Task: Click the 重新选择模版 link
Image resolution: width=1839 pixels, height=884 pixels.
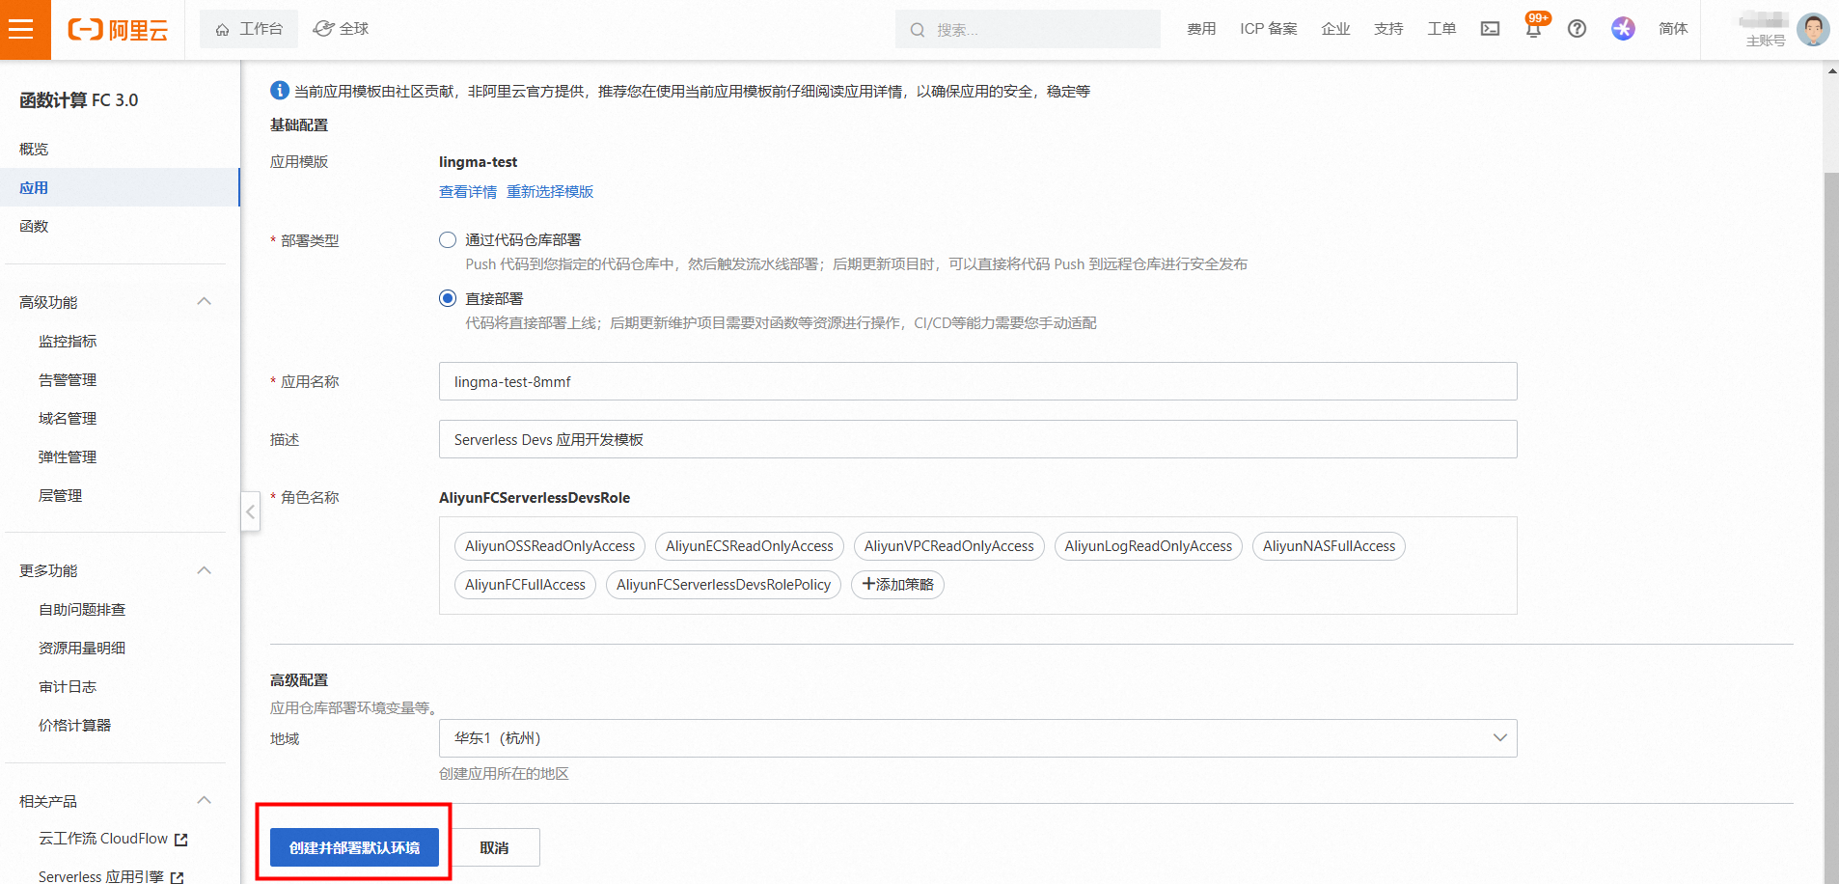Action: pos(550,192)
